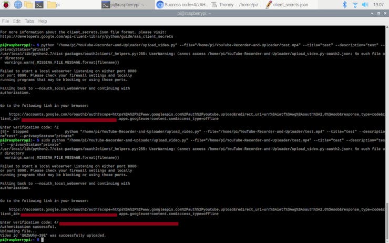The width and height of the screenshot is (389, 243).
Task: Click the terminal vertical scrollbar thumb
Action: pos(387,222)
